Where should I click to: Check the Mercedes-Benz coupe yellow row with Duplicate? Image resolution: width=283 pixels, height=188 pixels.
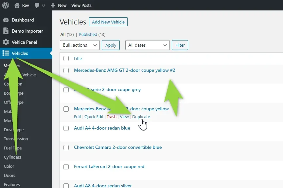[66, 109]
